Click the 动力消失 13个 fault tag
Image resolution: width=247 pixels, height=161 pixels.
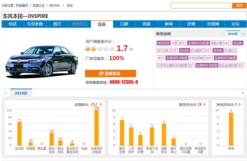[167, 50]
